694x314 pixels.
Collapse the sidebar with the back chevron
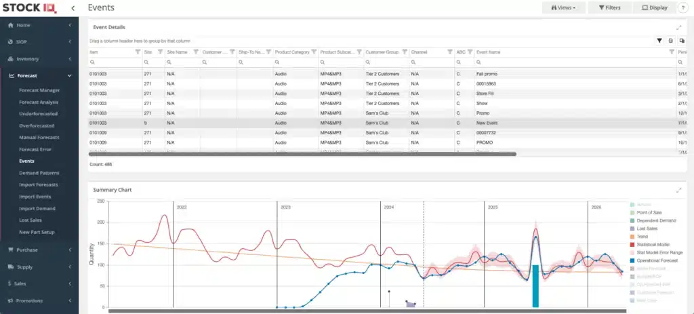click(73, 8)
